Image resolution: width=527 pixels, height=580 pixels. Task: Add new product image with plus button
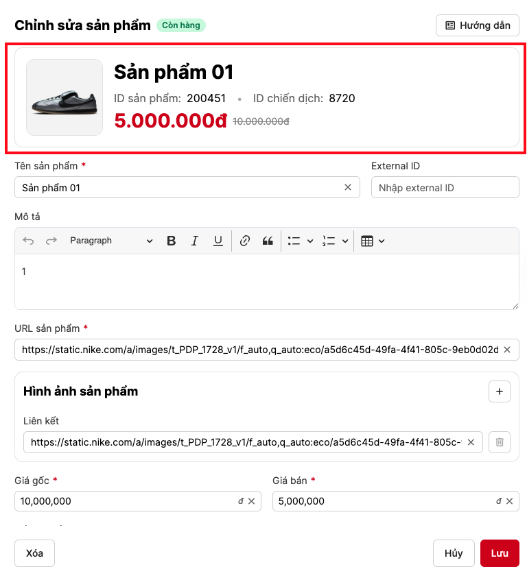click(500, 391)
